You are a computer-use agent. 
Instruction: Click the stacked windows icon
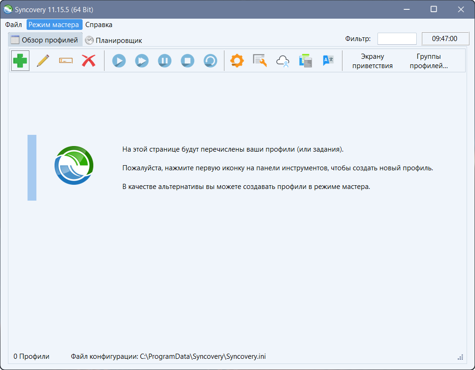point(305,61)
